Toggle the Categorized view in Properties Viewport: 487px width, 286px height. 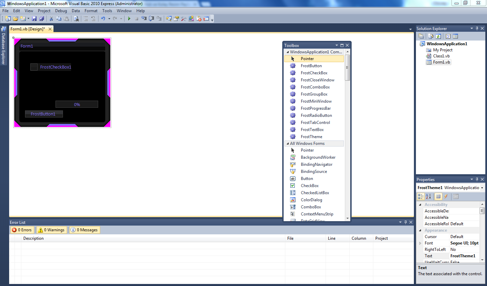421,196
